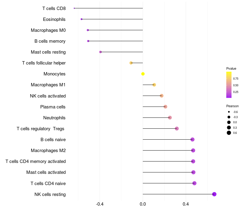Click the Pearson legend title

pyautogui.click(x=232, y=106)
